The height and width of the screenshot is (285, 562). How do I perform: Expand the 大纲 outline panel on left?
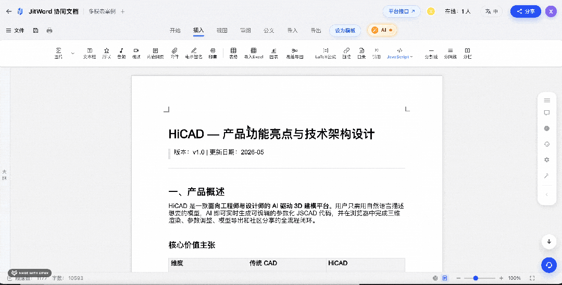pos(4,175)
